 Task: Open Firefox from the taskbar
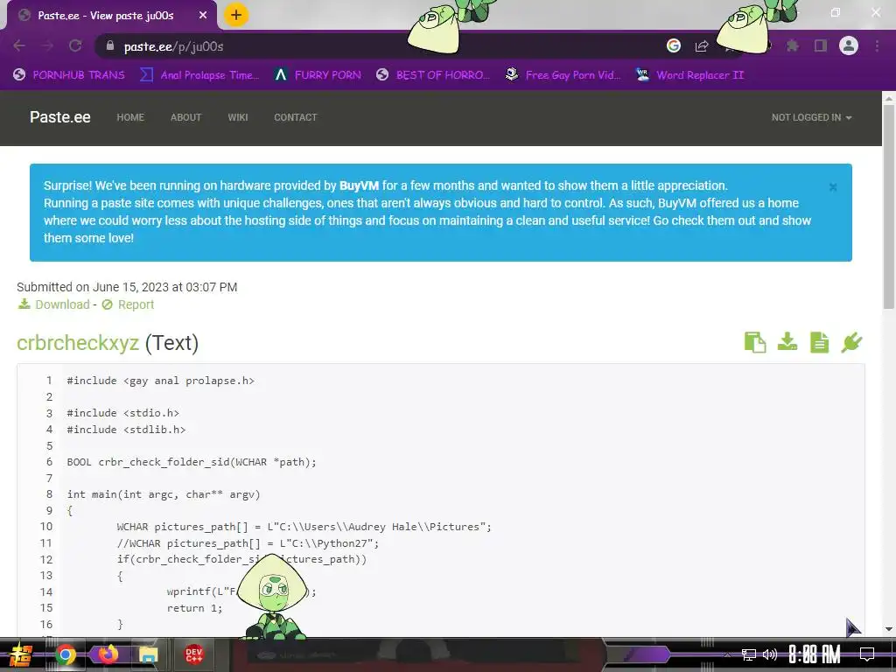(x=108, y=653)
